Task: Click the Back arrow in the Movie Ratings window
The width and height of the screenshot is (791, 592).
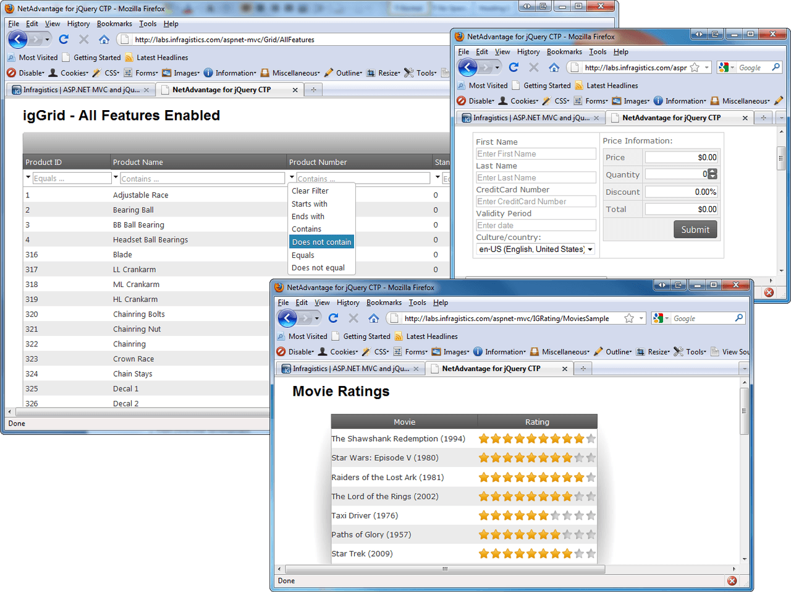Action: pos(287,319)
